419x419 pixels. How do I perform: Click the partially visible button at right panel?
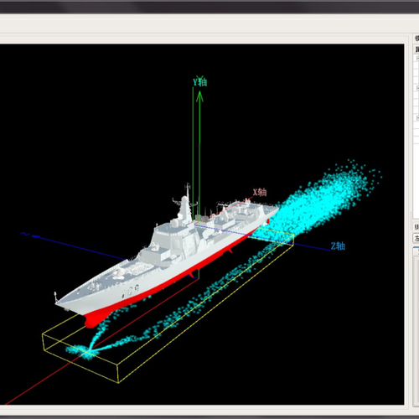416,238
